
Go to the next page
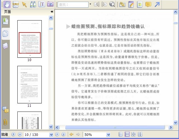[x=57, y=135]
